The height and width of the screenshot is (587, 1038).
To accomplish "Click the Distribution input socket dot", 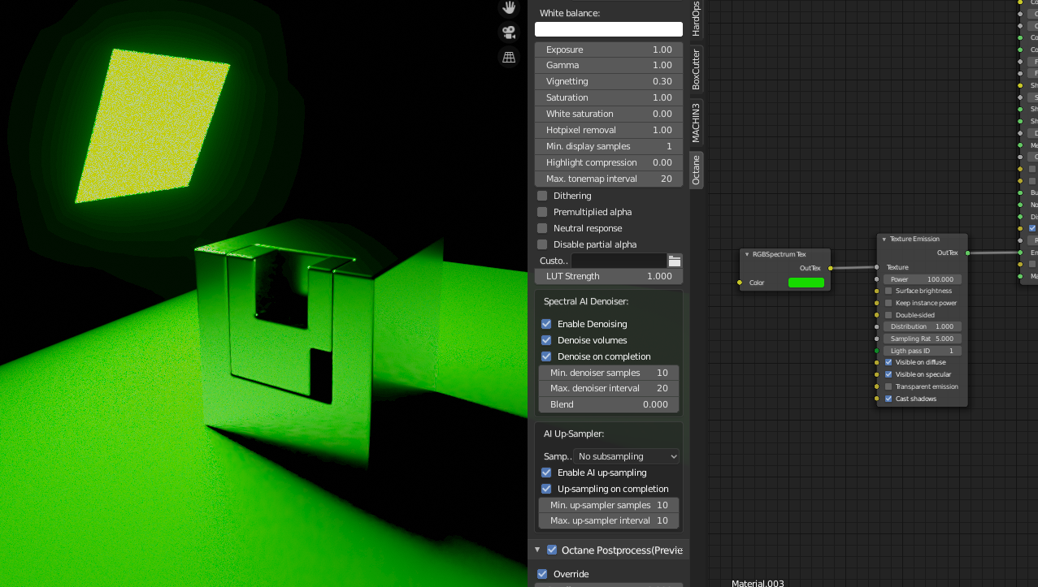I will click(877, 326).
